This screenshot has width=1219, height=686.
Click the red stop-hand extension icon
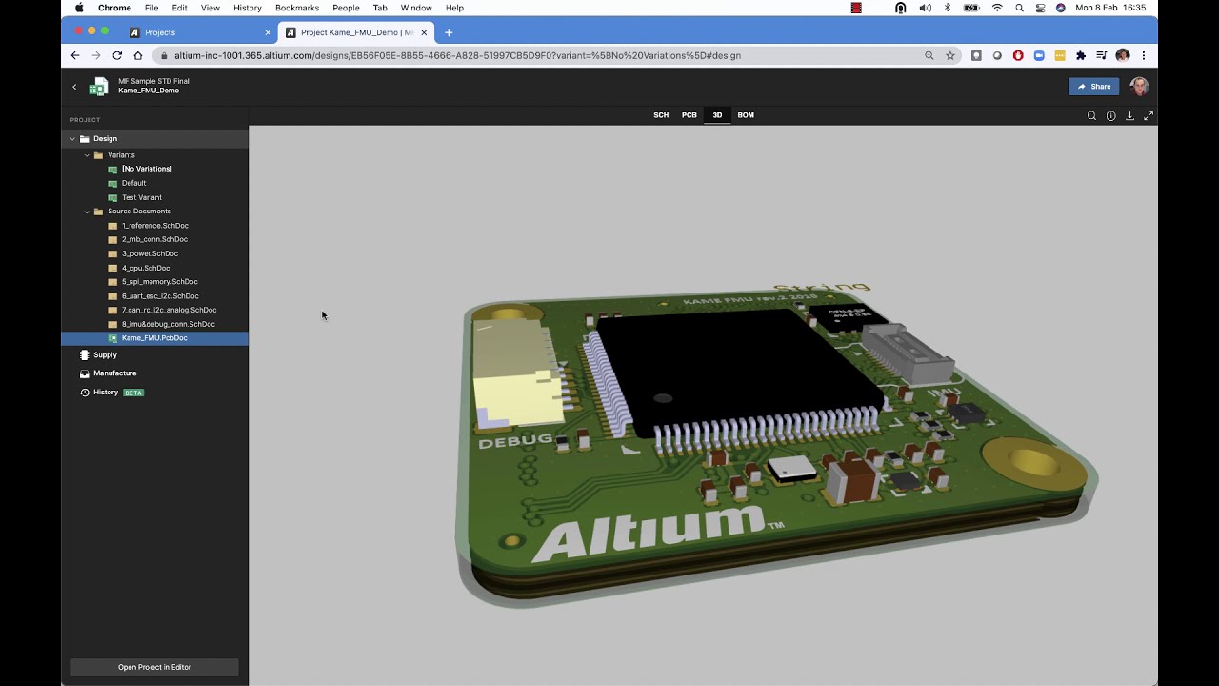[1018, 55]
